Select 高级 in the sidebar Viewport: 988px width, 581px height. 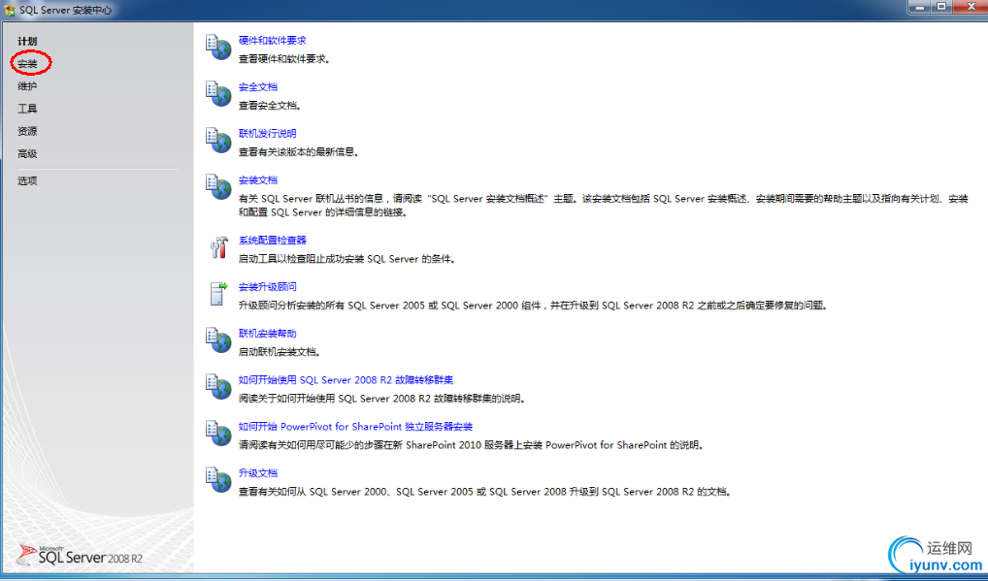pyautogui.click(x=27, y=153)
